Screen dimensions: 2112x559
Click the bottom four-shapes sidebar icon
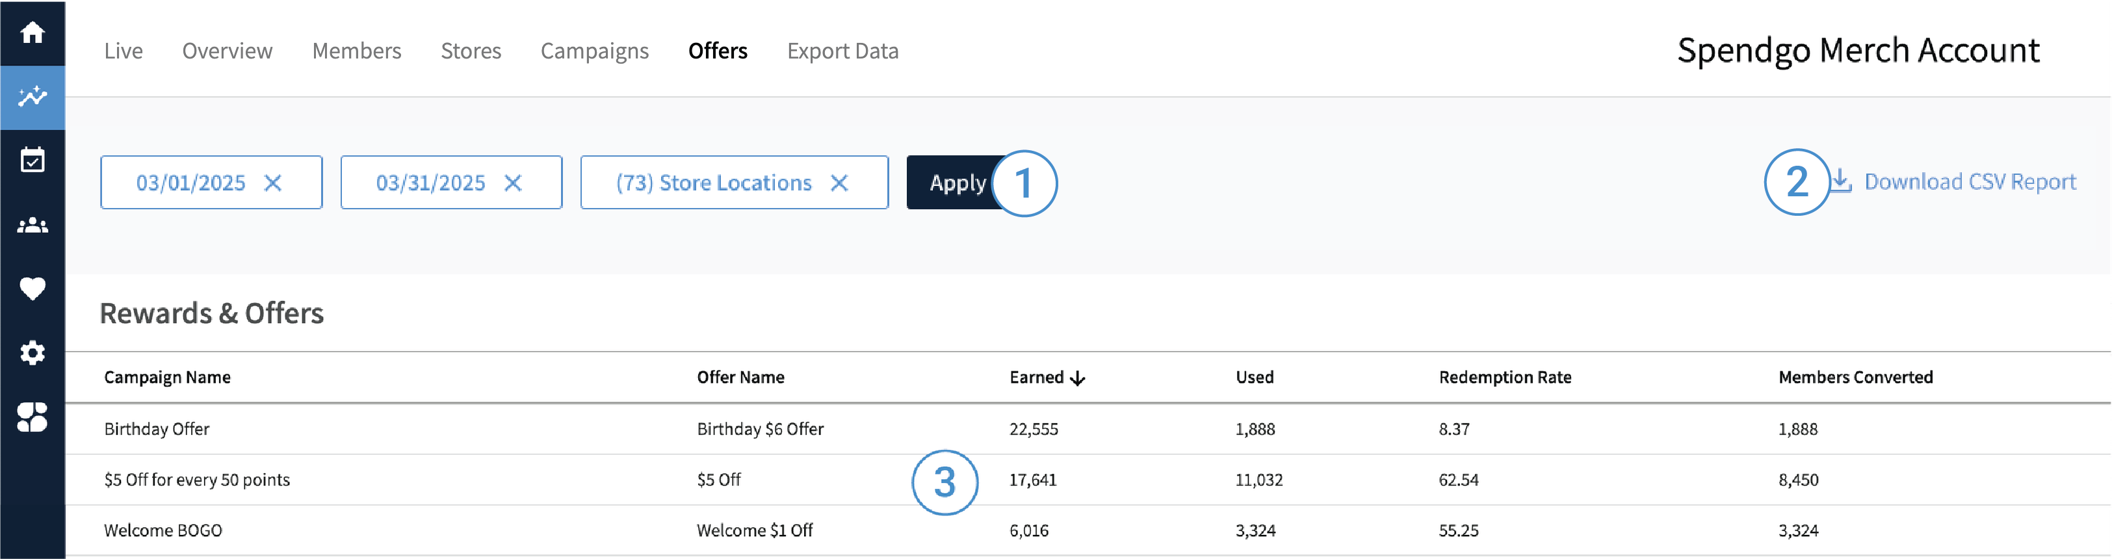pyautogui.click(x=33, y=417)
